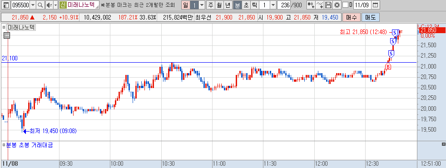
Task: Toggle the box beside 분봉 초봉 거래대금
Action: pyautogui.click(x=4, y=145)
